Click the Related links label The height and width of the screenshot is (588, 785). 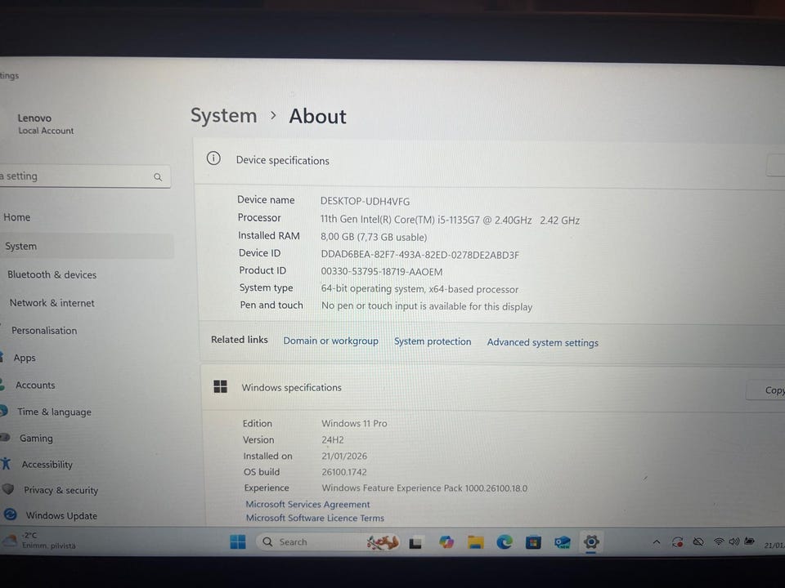click(x=240, y=340)
